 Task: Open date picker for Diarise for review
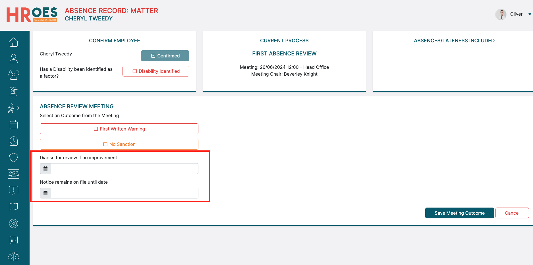click(x=45, y=169)
